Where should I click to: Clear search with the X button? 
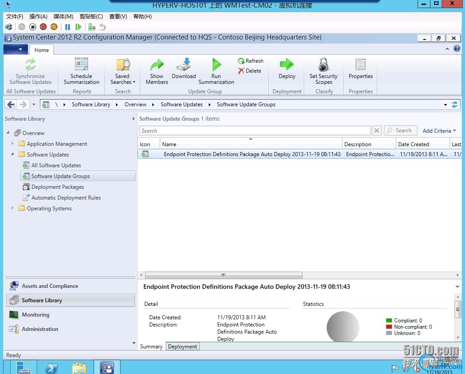pos(376,130)
